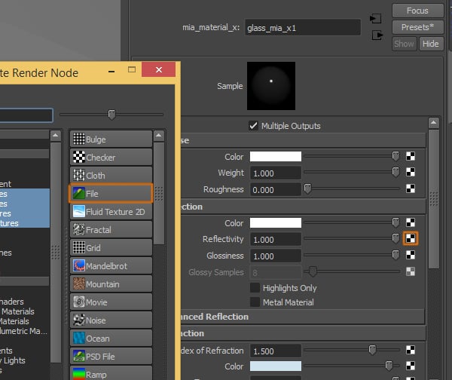Enable the Metal Material checkbox

pyautogui.click(x=255, y=302)
